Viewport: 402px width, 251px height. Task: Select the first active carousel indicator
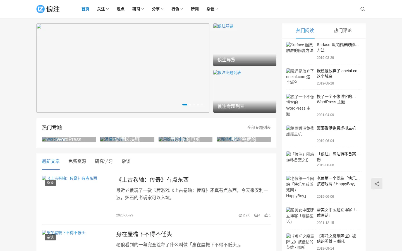185,105
